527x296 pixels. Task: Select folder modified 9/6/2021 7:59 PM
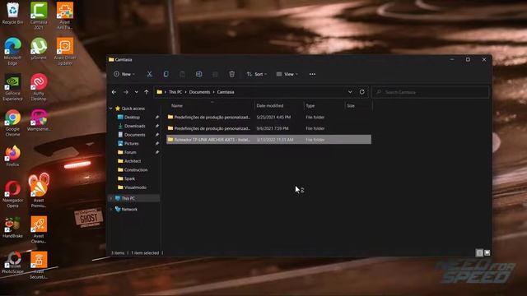pyautogui.click(x=269, y=128)
